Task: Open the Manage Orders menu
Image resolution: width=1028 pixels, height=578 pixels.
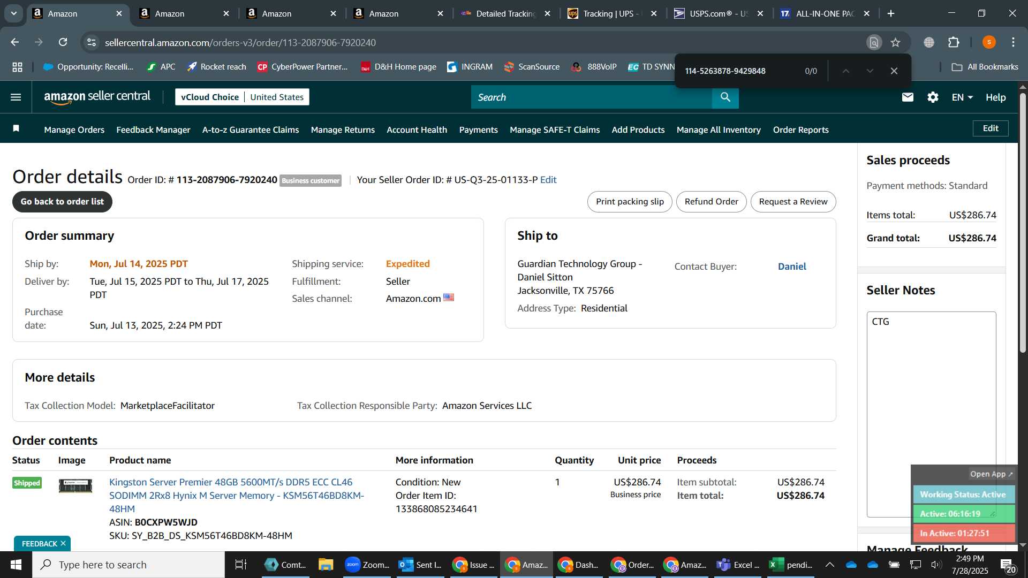Action: [x=74, y=130]
